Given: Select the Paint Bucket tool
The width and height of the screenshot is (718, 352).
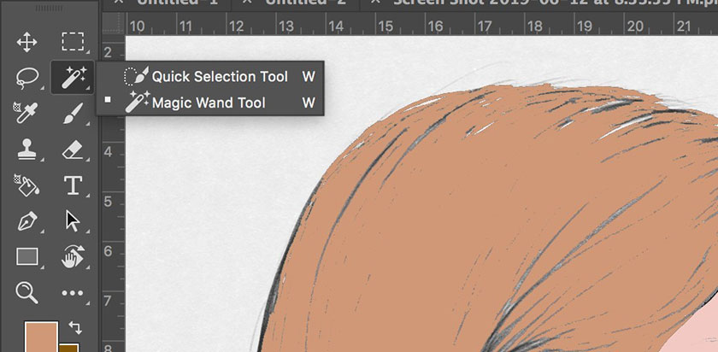Looking at the screenshot, I should (x=27, y=185).
